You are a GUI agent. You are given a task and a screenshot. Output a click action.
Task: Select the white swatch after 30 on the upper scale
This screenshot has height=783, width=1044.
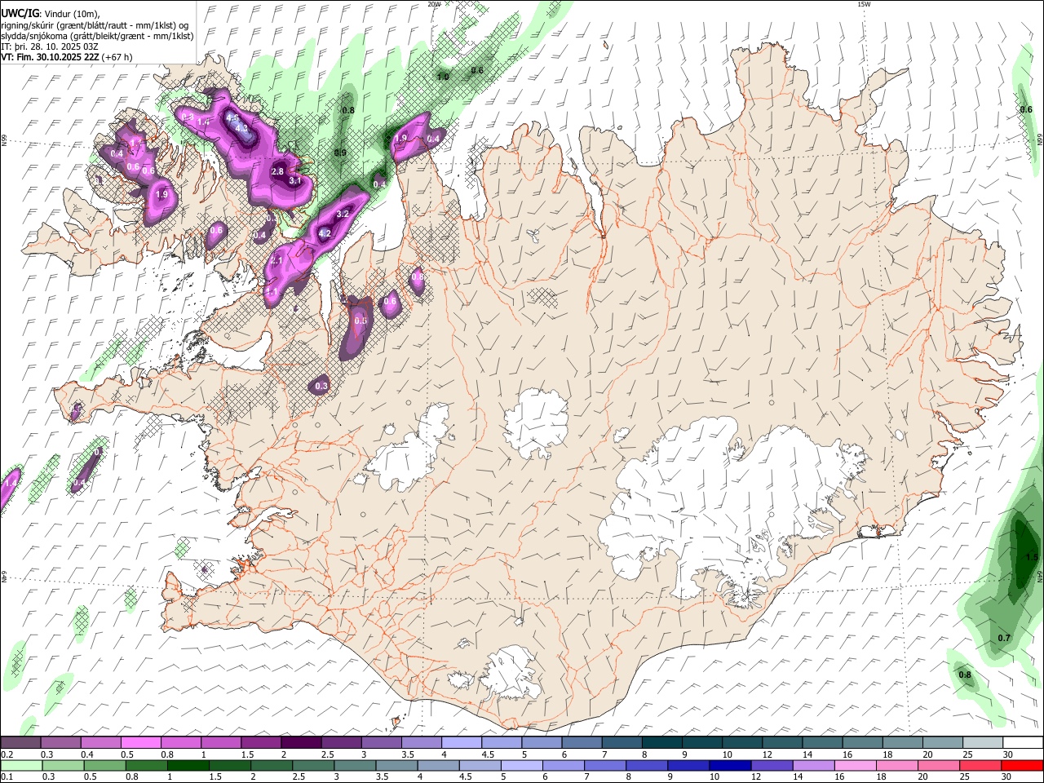1024,742
